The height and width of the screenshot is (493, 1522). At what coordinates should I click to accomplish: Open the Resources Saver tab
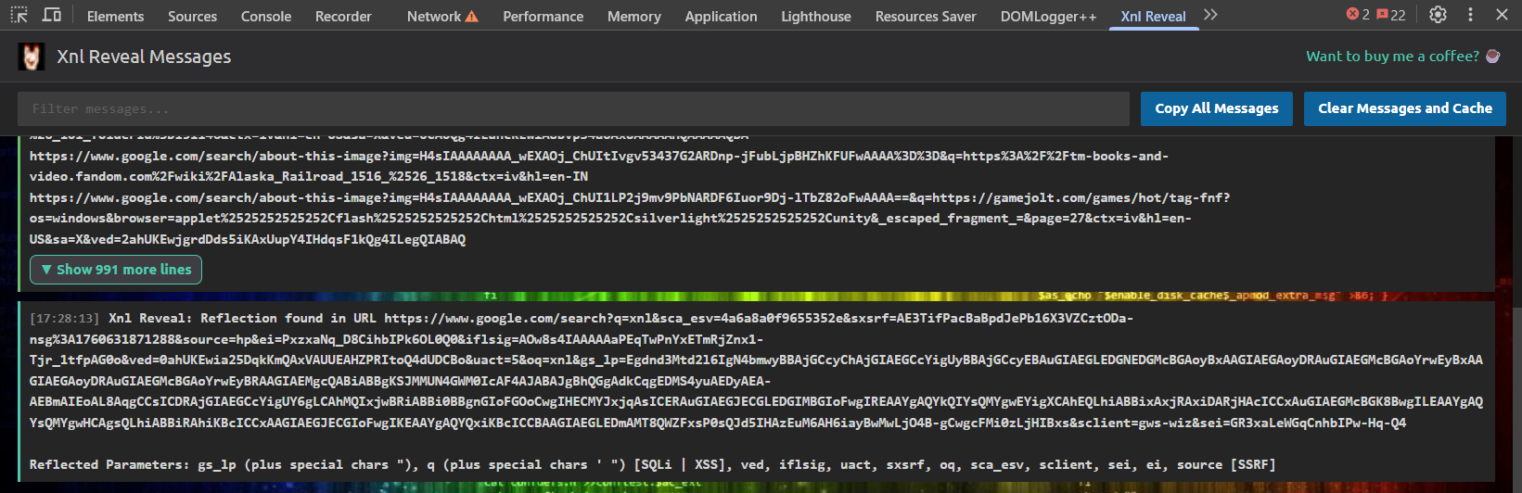pos(926,16)
